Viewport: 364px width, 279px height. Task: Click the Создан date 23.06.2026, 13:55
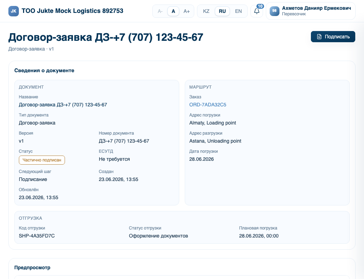tap(118, 179)
